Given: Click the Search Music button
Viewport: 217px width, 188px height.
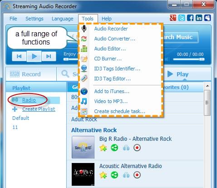Looking at the screenshot, I should (x=180, y=37).
